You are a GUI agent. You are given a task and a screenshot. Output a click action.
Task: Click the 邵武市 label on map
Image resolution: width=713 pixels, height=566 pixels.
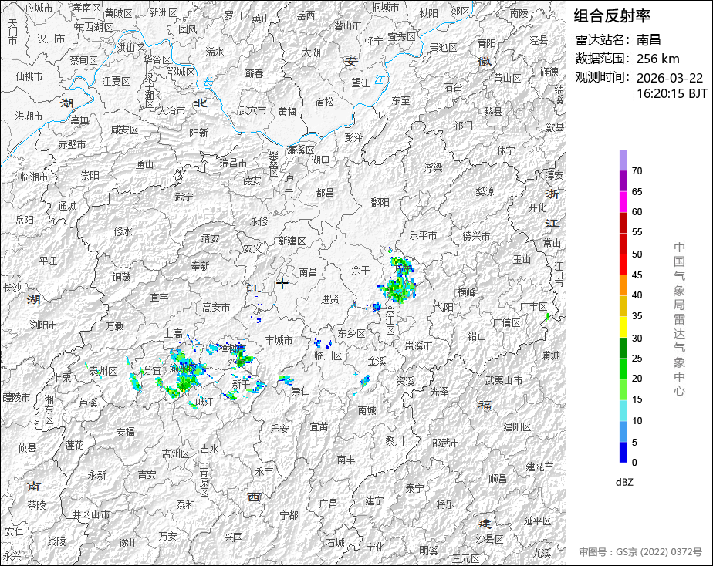[445, 442]
